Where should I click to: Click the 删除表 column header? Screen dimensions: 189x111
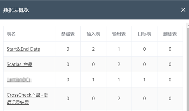coord(170,34)
